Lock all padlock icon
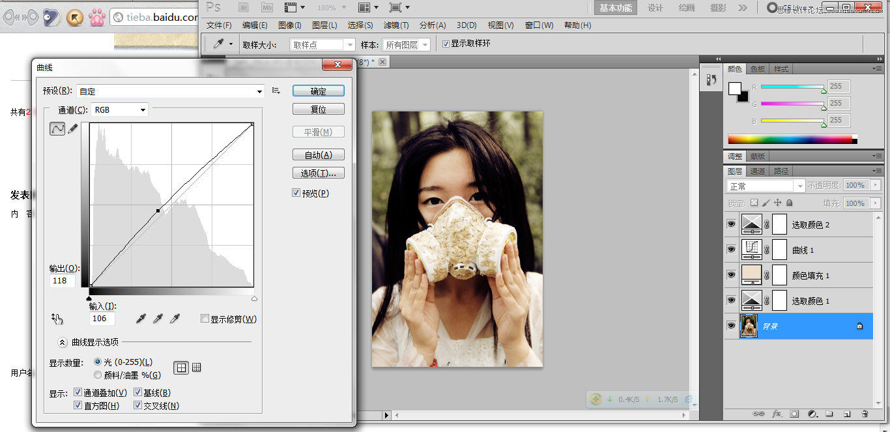The image size is (890, 432). click(789, 203)
